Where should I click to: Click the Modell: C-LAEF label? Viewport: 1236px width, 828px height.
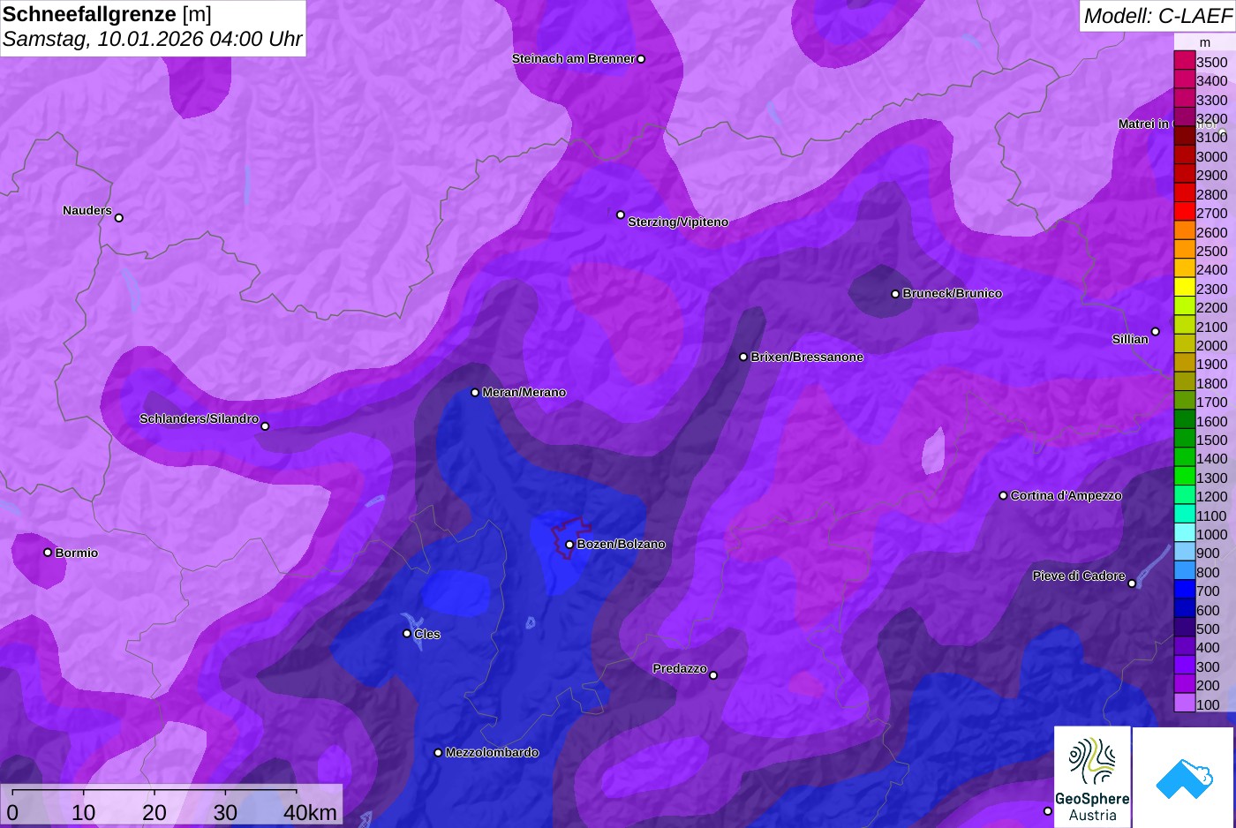1157,16
